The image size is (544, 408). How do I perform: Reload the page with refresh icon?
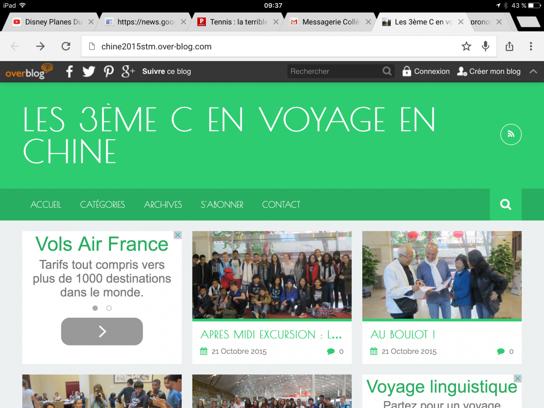click(66, 46)
